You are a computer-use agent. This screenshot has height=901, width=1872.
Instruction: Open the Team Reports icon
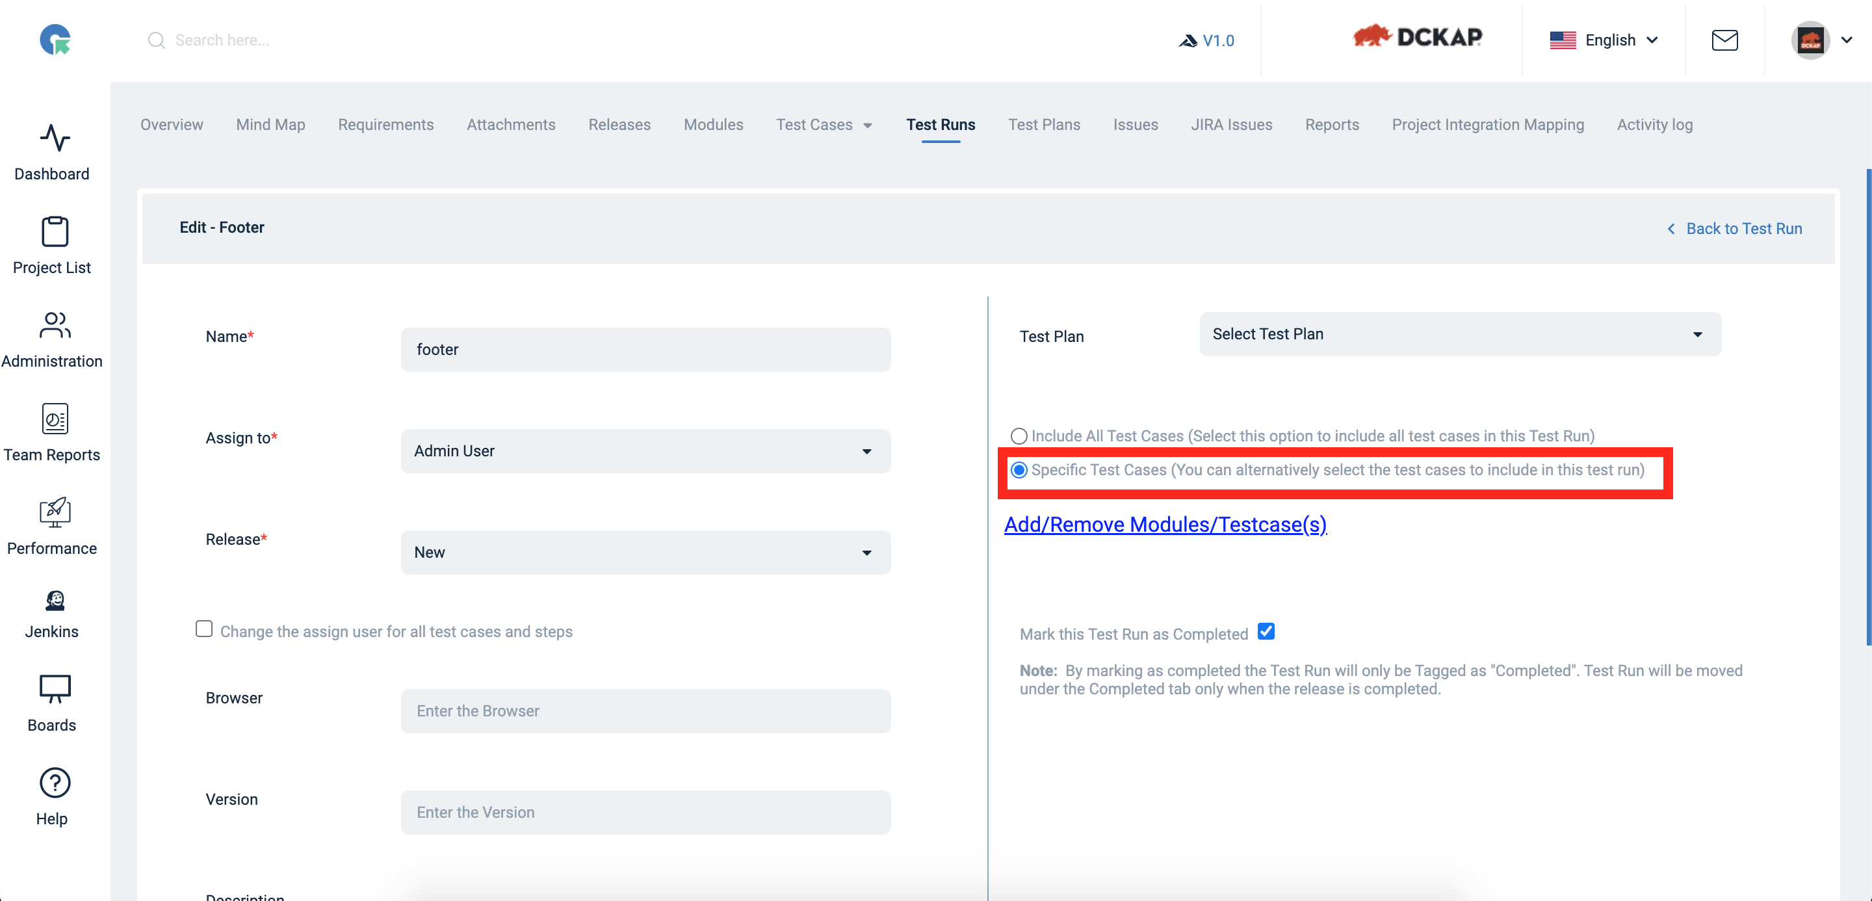pyautogui.click(x=55, y=419)
